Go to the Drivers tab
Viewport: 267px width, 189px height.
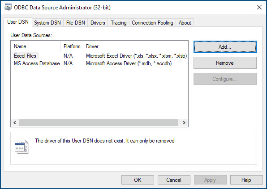coord(98,23)
